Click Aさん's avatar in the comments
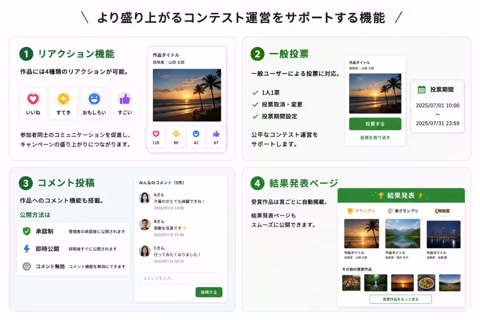Screen dimensions: 480x320 (145, 198)
